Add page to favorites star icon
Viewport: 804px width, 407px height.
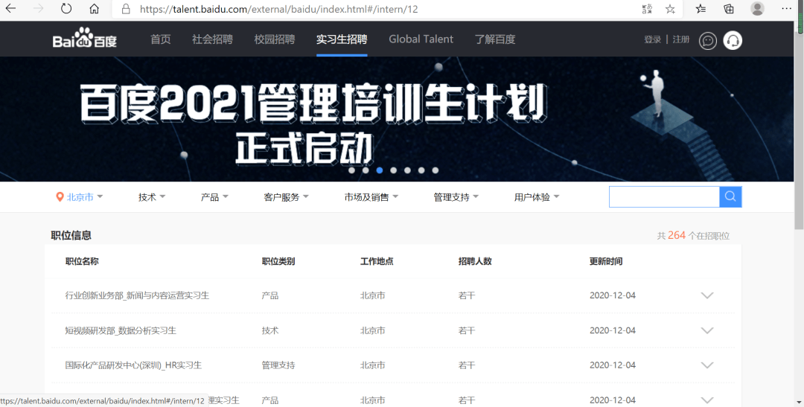pyautogui.click(x=670, y=9)
